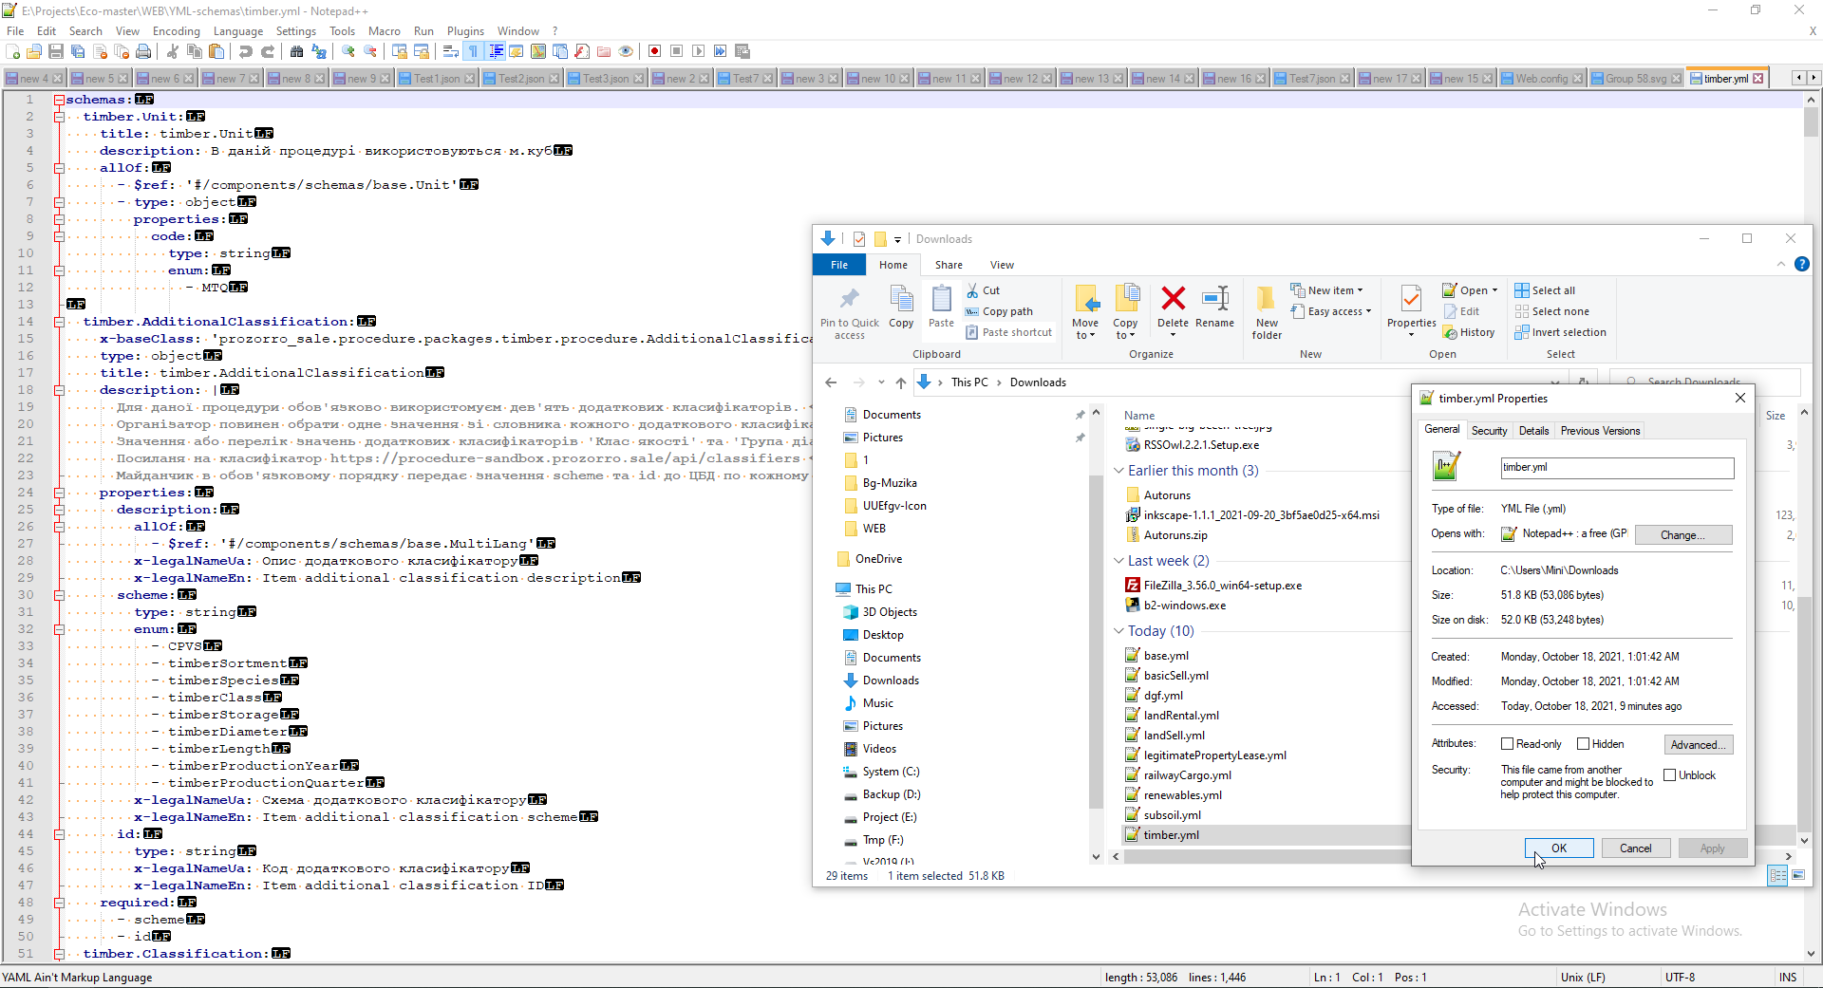Click the Print icon in Notepad++ toolbar
1823x988 pixels.
[x=143, y=51]
